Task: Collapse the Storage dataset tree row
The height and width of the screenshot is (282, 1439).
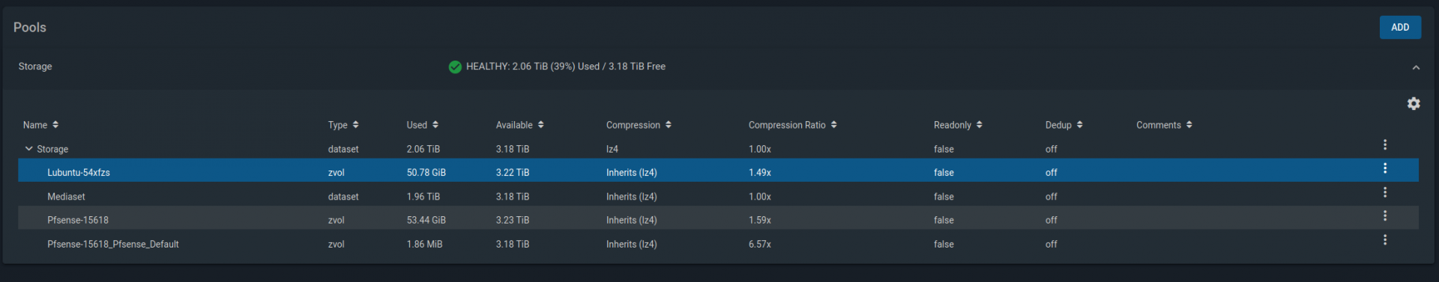Action: pyautogui.click(x=28, y=149)
